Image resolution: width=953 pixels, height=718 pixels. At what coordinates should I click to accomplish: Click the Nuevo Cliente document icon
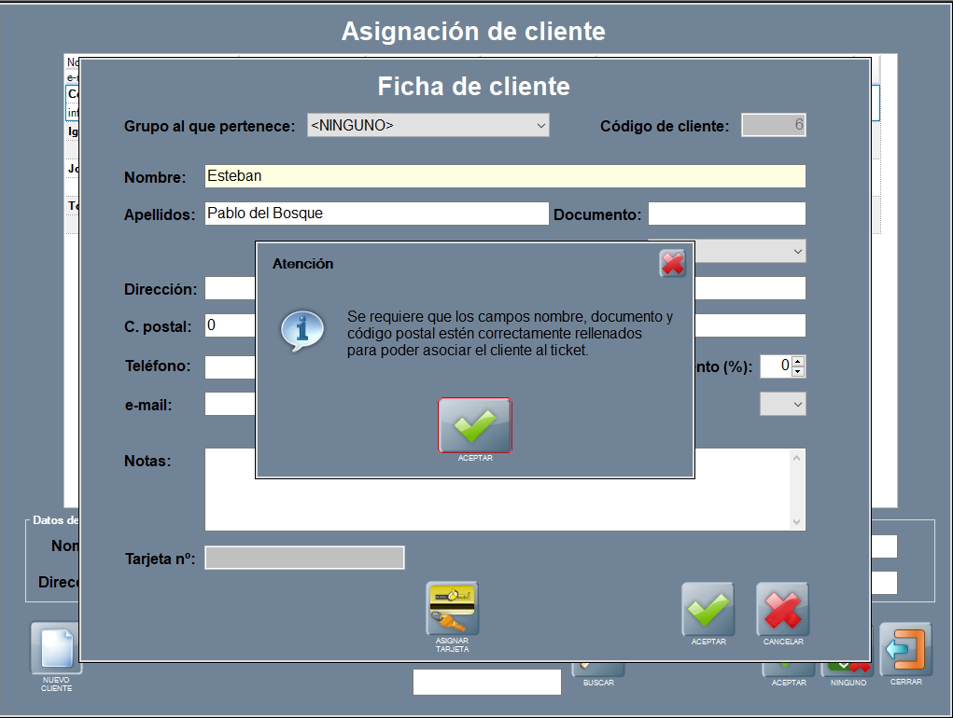coord(55,650)
